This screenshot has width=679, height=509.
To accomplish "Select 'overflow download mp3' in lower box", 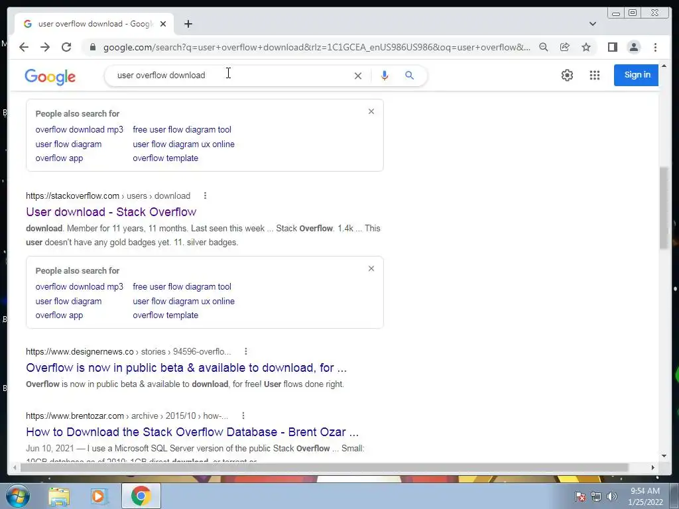I will (x=80, y=286).
